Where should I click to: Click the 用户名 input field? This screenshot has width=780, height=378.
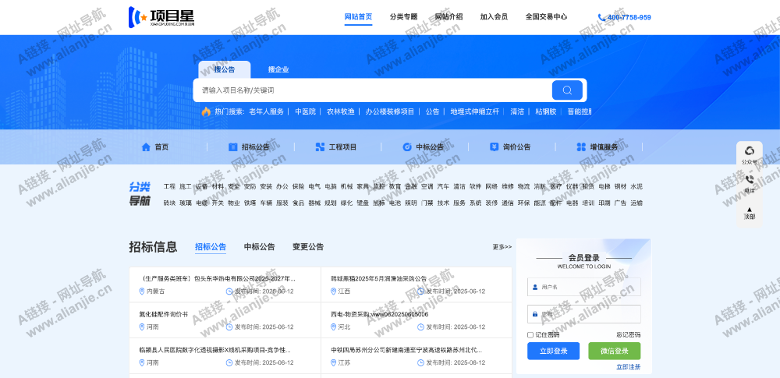[x=589, y=287]
